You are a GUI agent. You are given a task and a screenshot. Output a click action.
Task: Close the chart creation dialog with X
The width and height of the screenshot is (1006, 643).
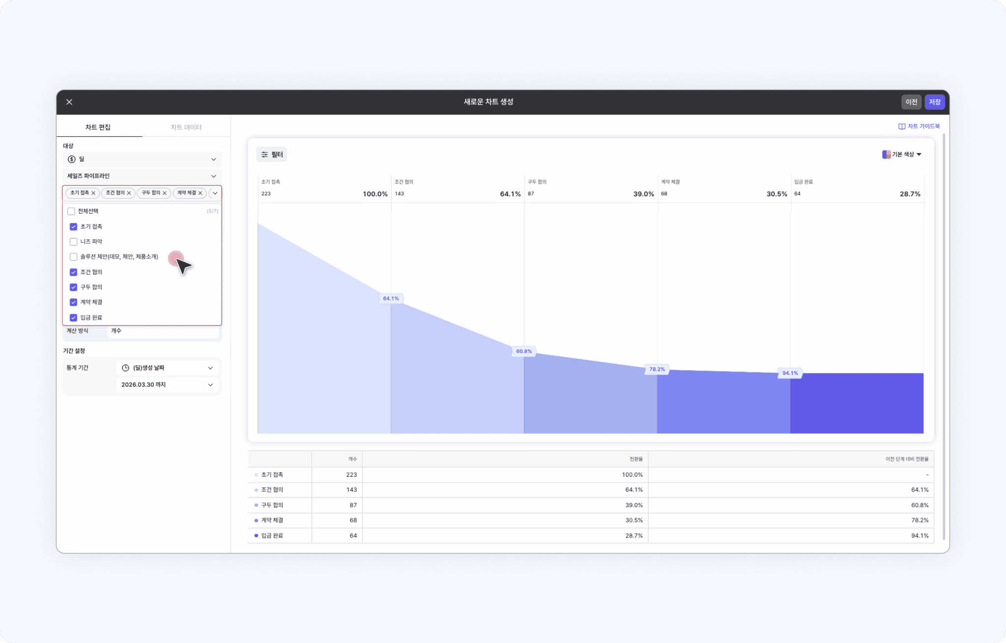pos(69,102)
